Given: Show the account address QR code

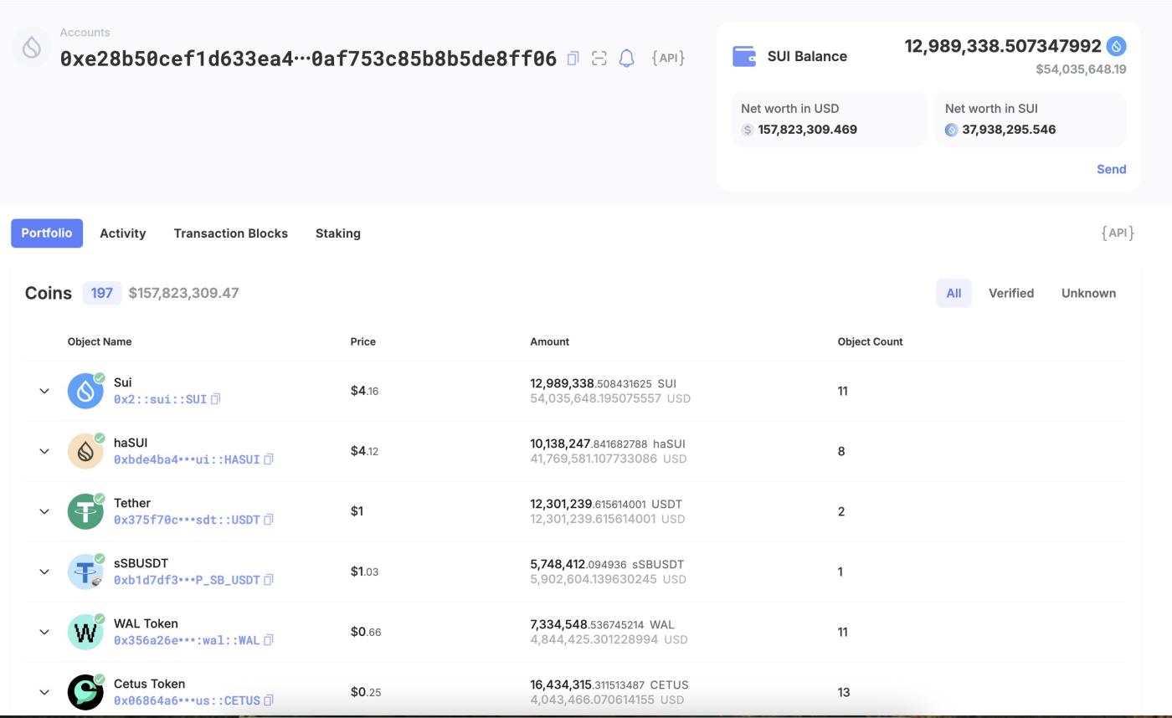Looking at the screenshot, I should coord(599,59).
